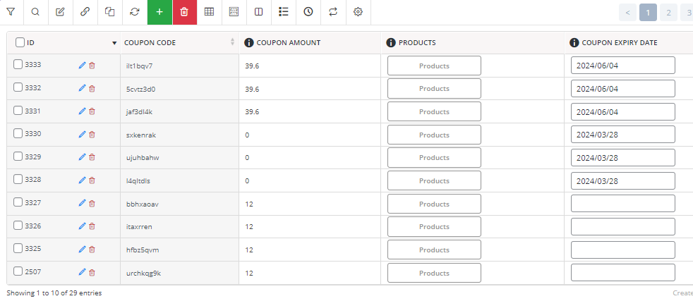693x301 pixels.
Task: Add new coupon with green plus button
Action: coord(159,13)
